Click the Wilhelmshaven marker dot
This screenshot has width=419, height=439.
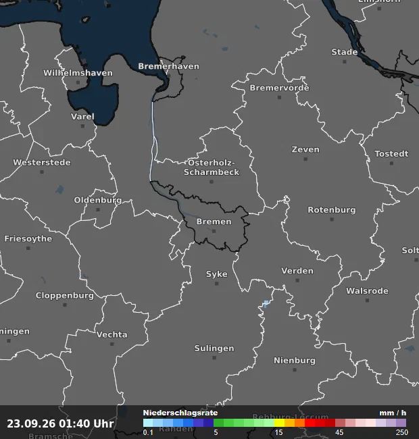click(78, 82)
